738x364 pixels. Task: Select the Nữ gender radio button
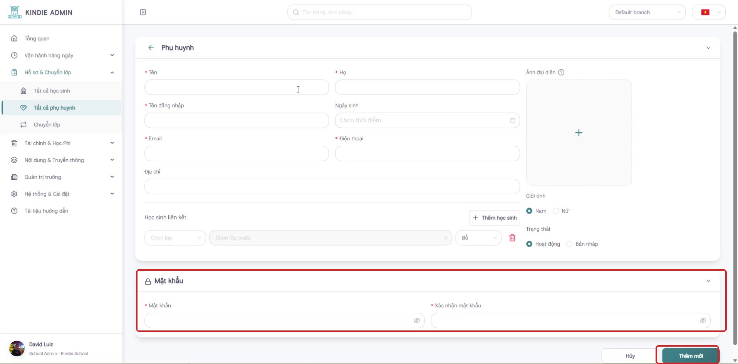click(556, 211)
